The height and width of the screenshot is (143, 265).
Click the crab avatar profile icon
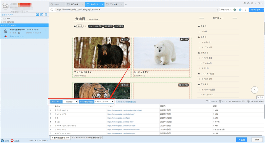[5, 6]
